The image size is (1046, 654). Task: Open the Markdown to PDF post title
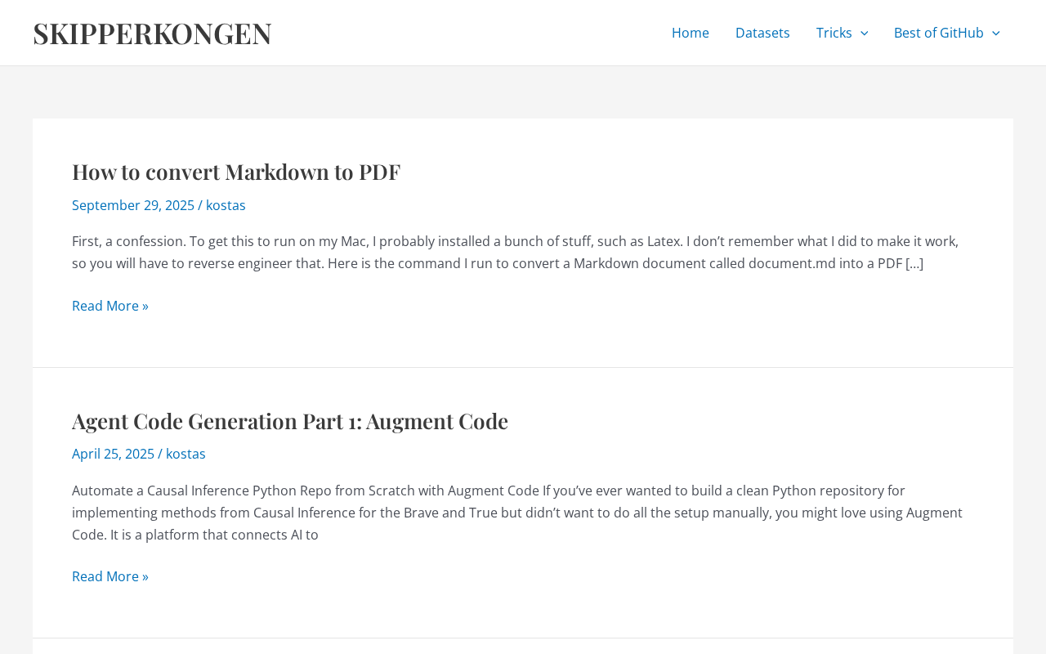pos(236,172)
